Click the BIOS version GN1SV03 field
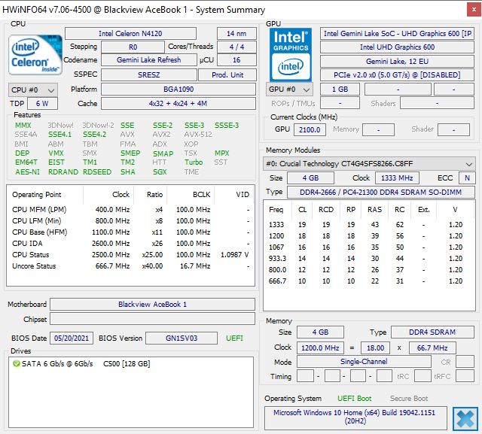Screen dimensions: 482x434 click(x=182, y=338)
